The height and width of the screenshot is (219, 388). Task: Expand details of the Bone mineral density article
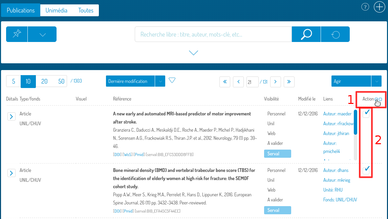tap(12, 173)
